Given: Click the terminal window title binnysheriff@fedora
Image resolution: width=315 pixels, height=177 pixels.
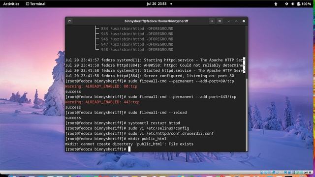Looking at the screenshot, I should tap(157, 21).
